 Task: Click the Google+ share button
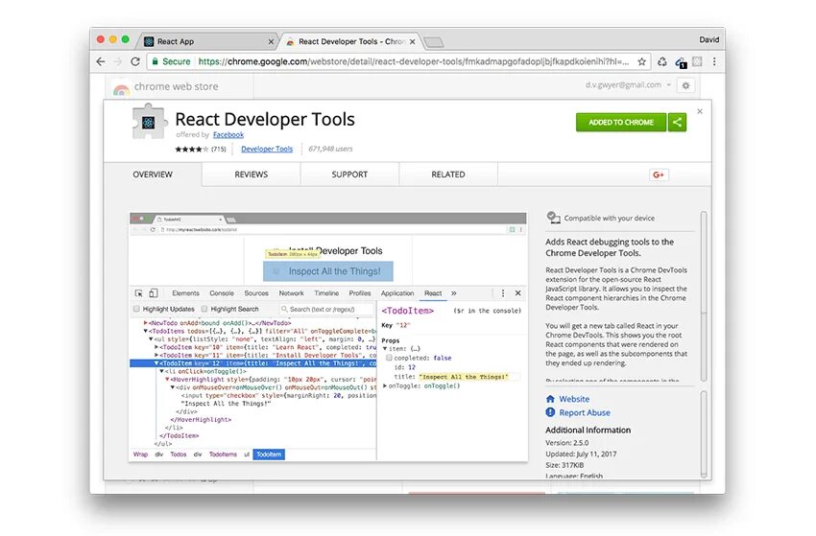pos(659,175)
